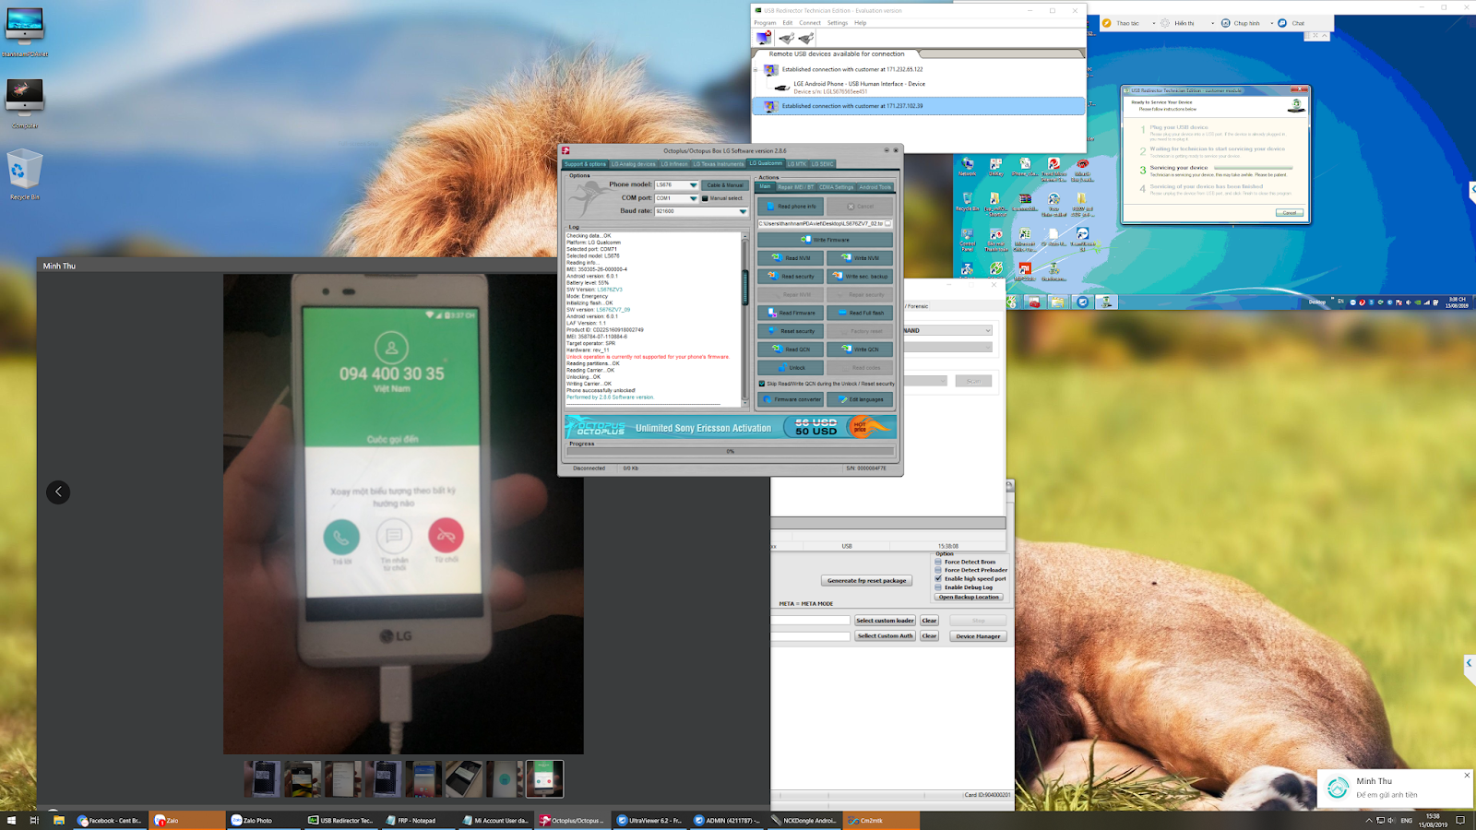Click the Unlock button in Octoplus
Image resolution: width=1476 pixels, height=830 pixels.
(791, 368)
